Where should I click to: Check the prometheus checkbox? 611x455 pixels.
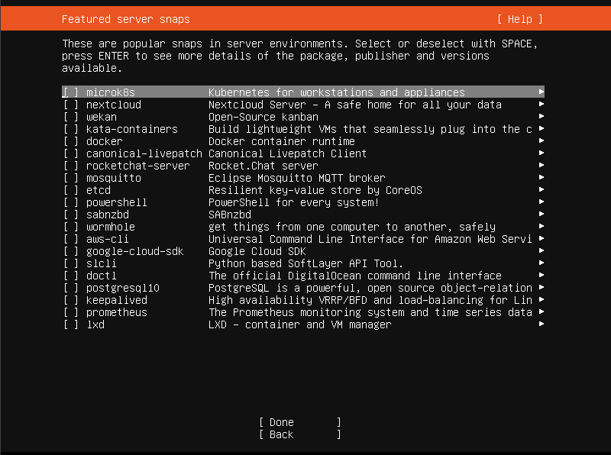71,312
